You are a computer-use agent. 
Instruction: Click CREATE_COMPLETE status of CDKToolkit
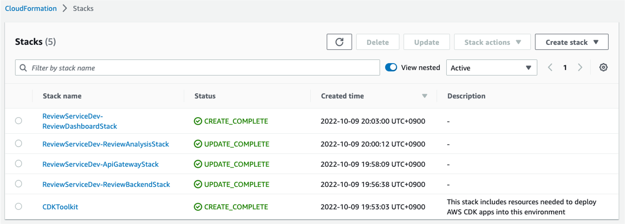[236, 207]
